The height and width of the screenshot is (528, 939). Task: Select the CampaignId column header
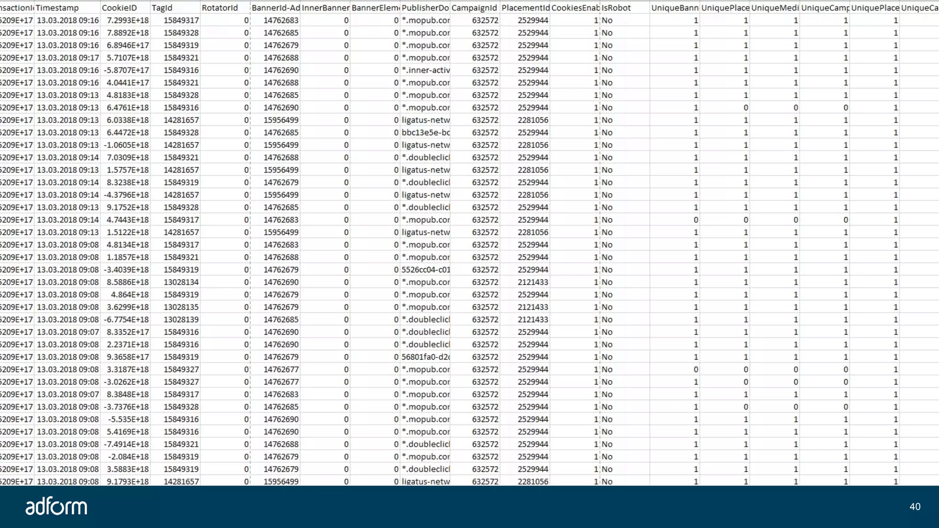(x=474, y=8)
